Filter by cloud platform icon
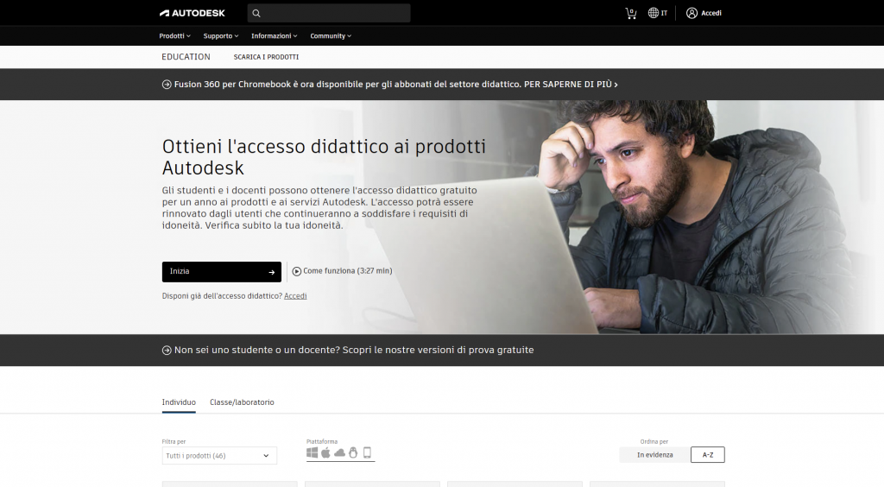The height and width of the screenshot is (487, 884). (x=339, y=452)
